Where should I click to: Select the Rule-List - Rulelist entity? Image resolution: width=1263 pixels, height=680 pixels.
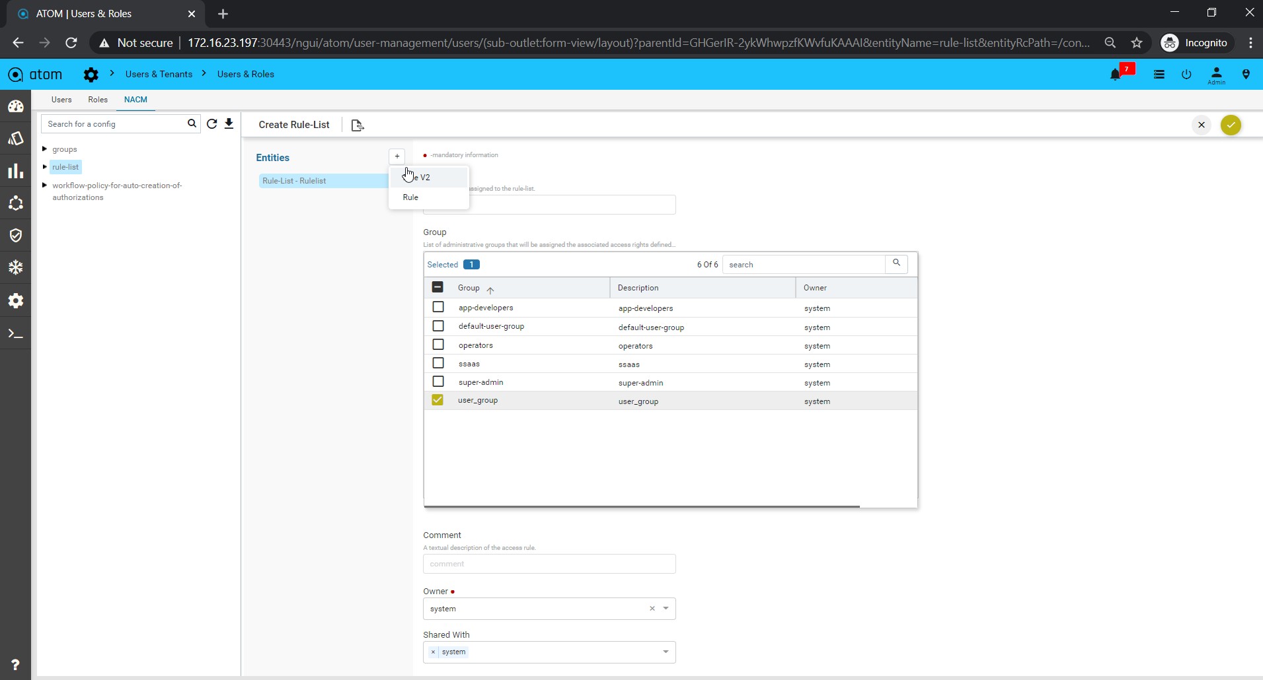coord(324,181)
